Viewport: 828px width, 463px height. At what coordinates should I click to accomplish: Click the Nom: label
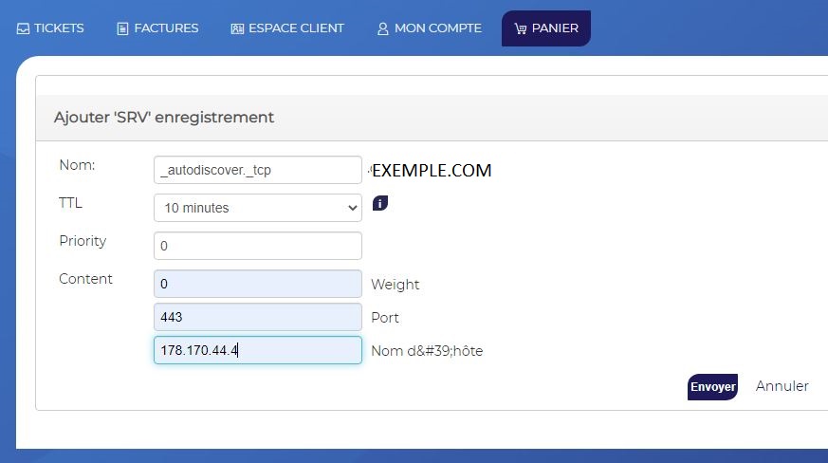click(x=77, y=165)
